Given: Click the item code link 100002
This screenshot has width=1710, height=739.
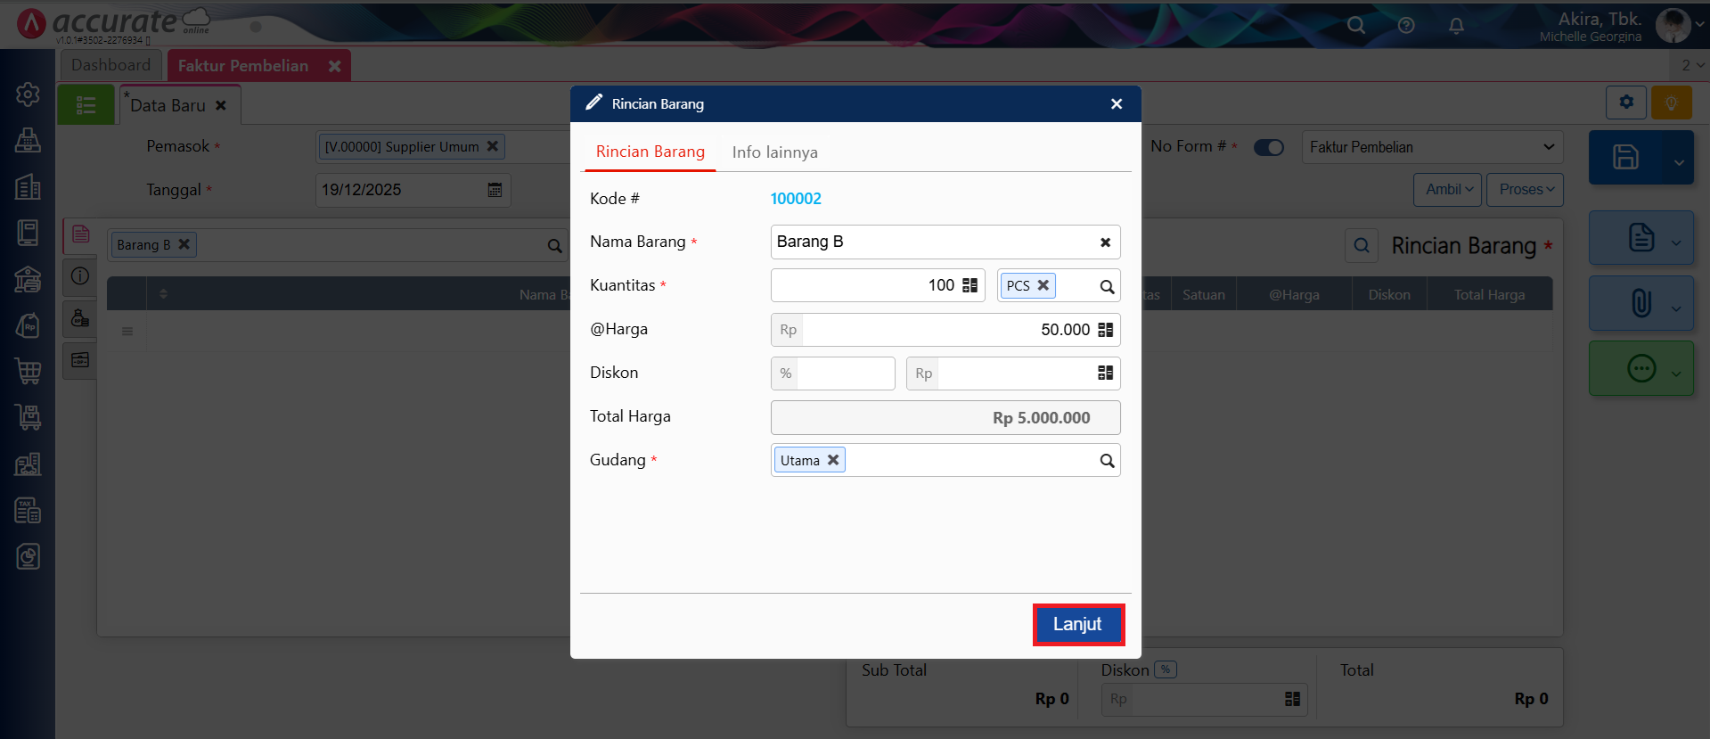Looking at the screenshot, I should pyautogui.click(x=796, y=199).
